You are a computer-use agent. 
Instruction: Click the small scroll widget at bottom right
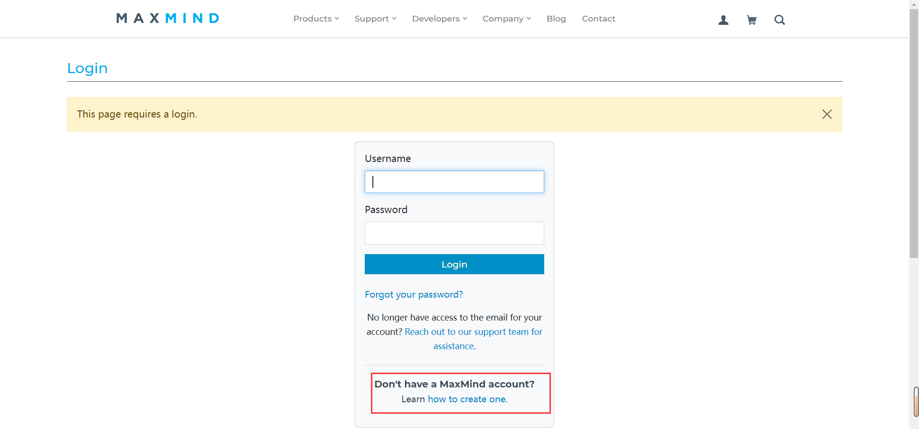point(916,402)
